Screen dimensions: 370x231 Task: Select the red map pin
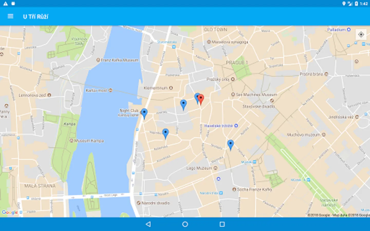(x=201, y=100)
